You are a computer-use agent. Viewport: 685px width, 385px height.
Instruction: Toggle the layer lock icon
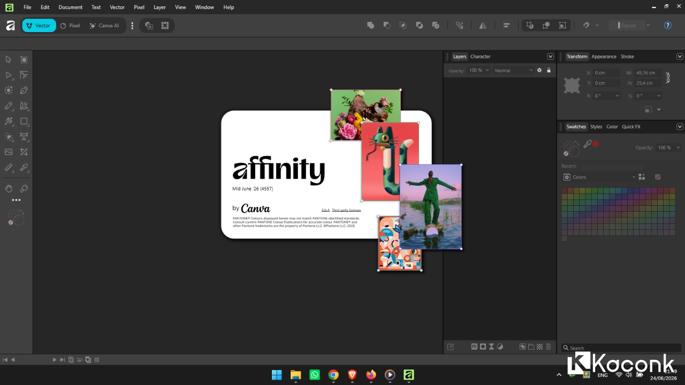point(549,70)
